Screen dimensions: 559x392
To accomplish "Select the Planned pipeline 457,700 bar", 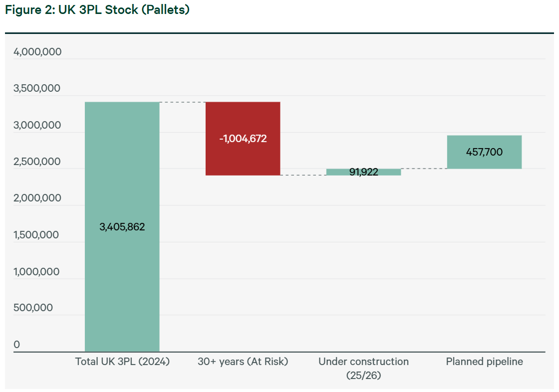I will (484, 152).
